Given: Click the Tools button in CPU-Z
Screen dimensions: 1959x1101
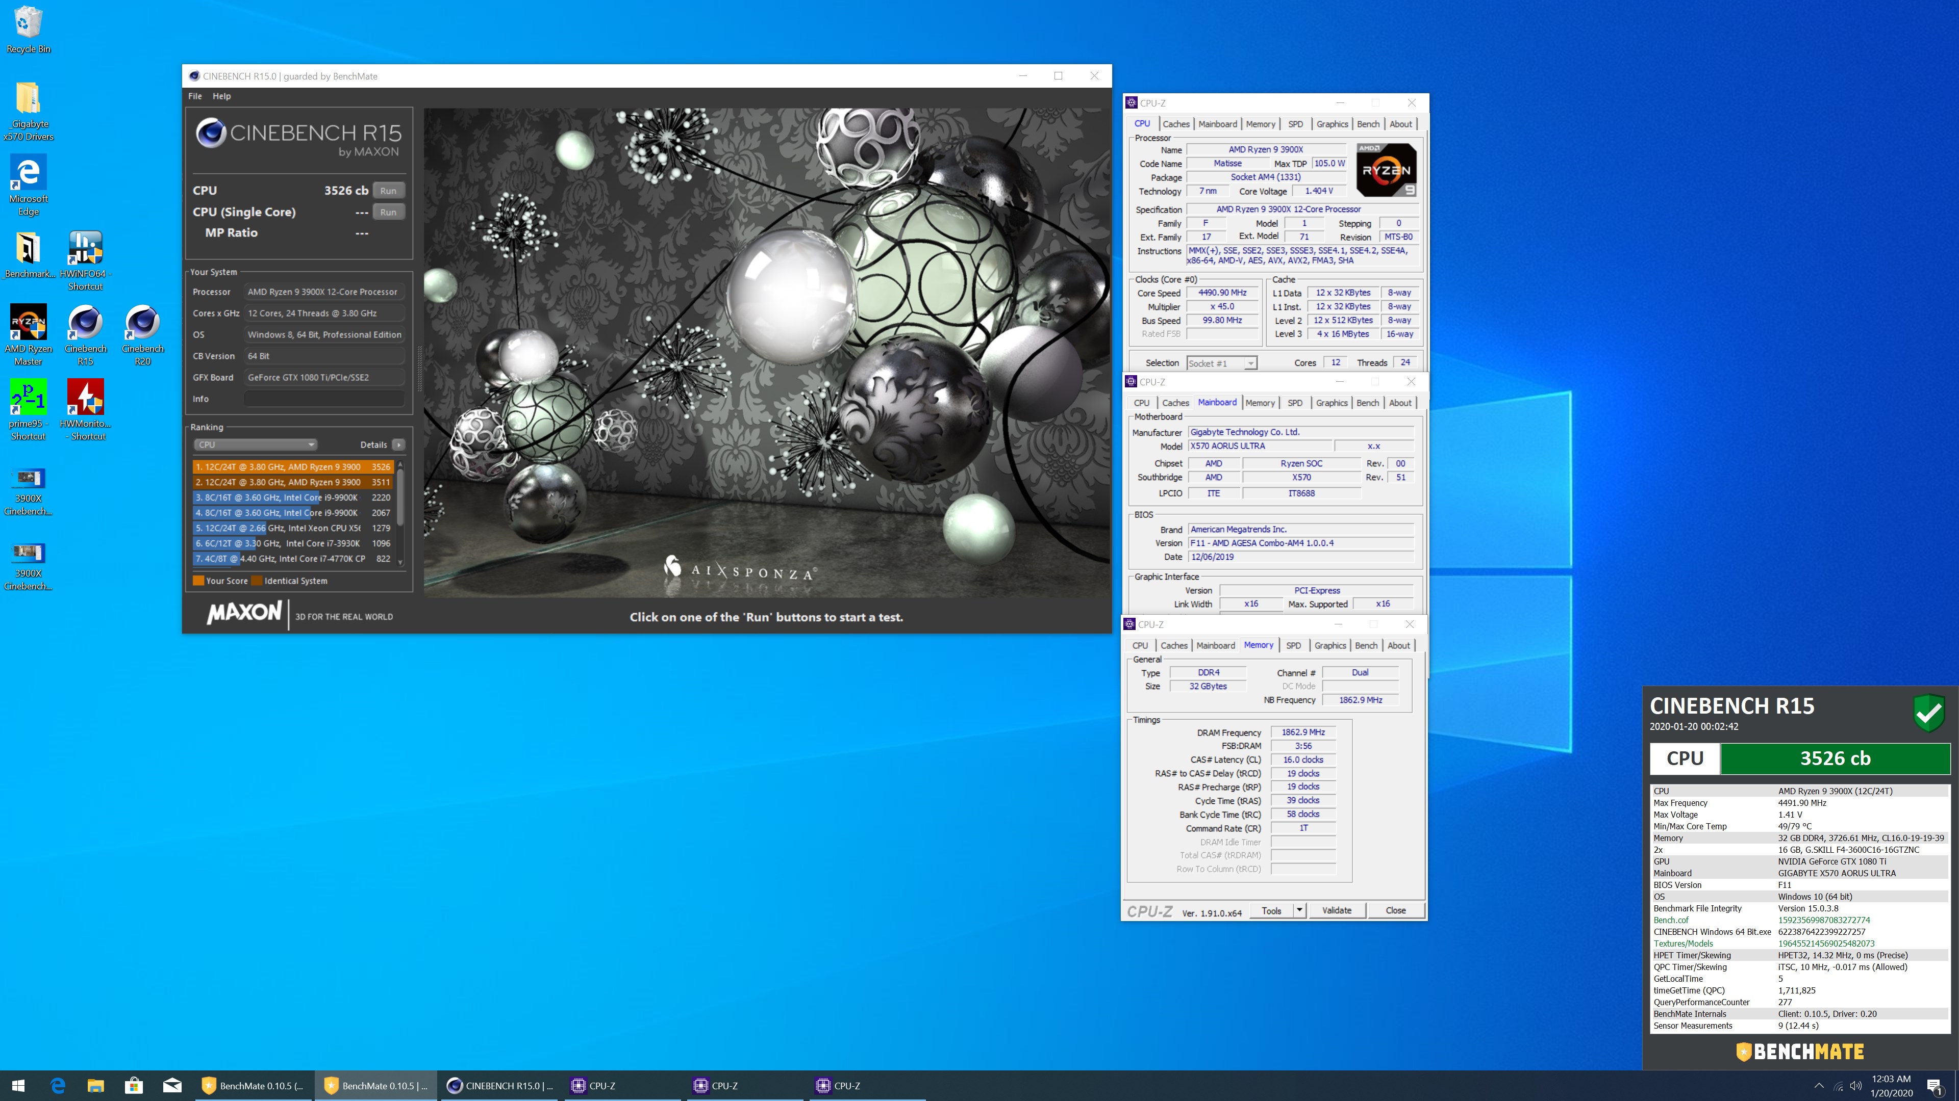Looking at the screenshot, I should (x=1271, y=910).
